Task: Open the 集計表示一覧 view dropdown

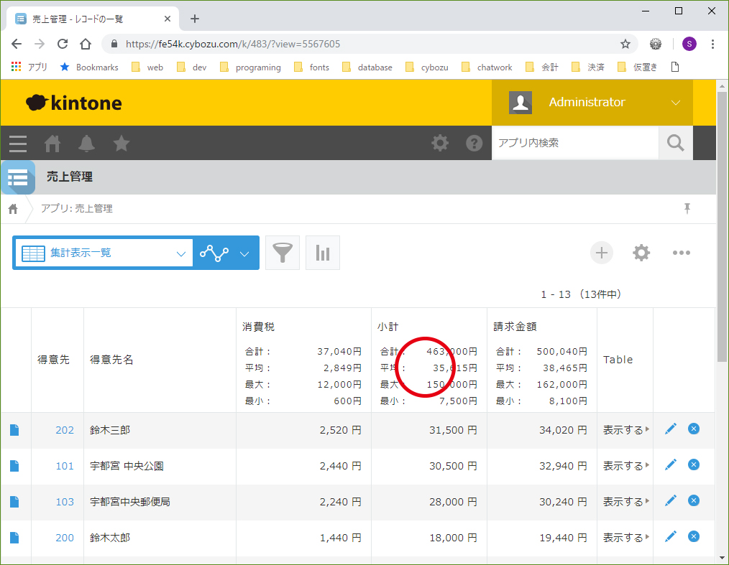Action: coord(104,253)
